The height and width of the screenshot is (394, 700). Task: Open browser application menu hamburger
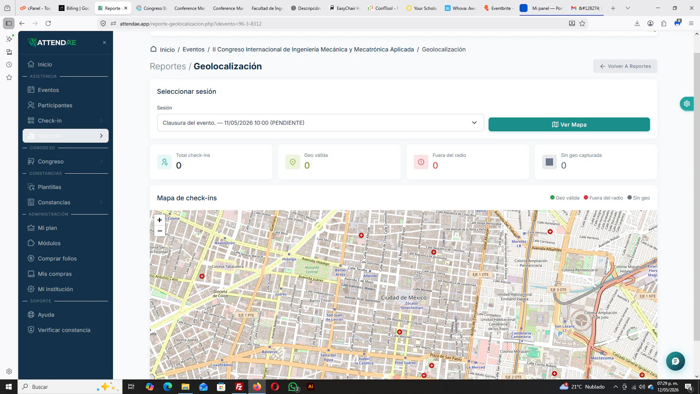coord(691,24)
